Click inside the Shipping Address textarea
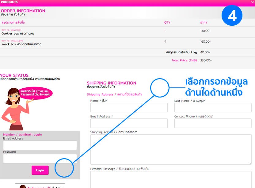Viewport: 255px width, 188px height. pos(170,149)
